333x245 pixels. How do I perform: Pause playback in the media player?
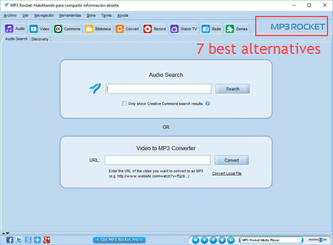point(213,240)
